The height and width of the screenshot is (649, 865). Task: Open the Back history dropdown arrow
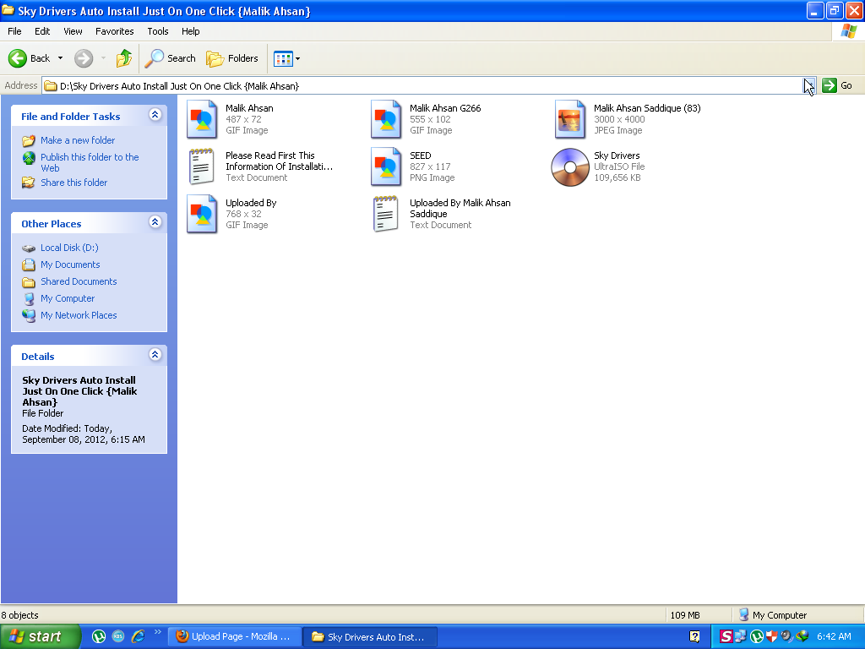(60, 58)
